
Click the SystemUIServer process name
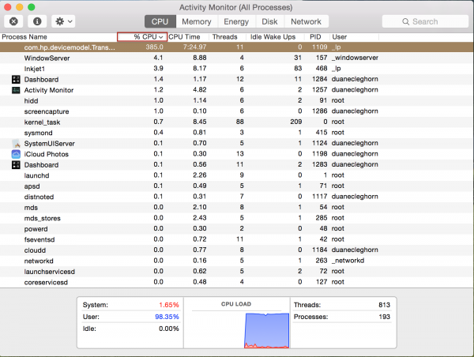(49, 144)
